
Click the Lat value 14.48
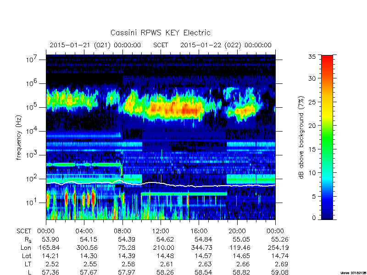click(x=166, y=256)
